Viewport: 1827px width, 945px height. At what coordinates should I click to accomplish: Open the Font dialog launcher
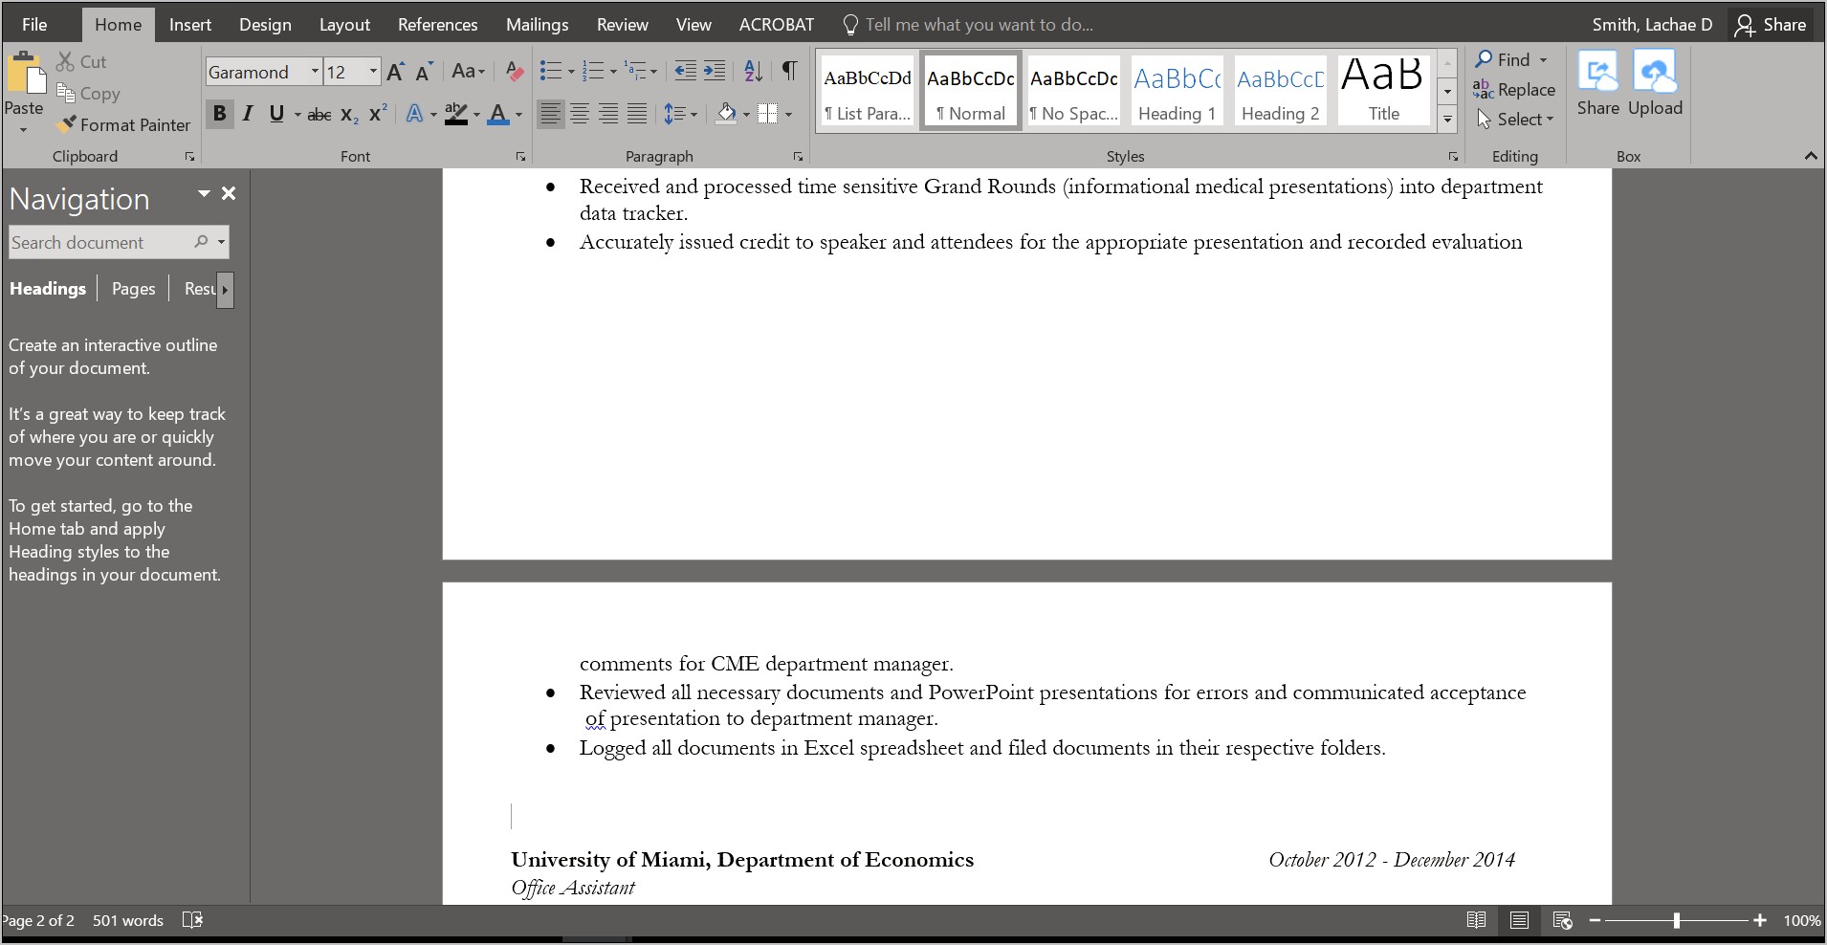520,156
